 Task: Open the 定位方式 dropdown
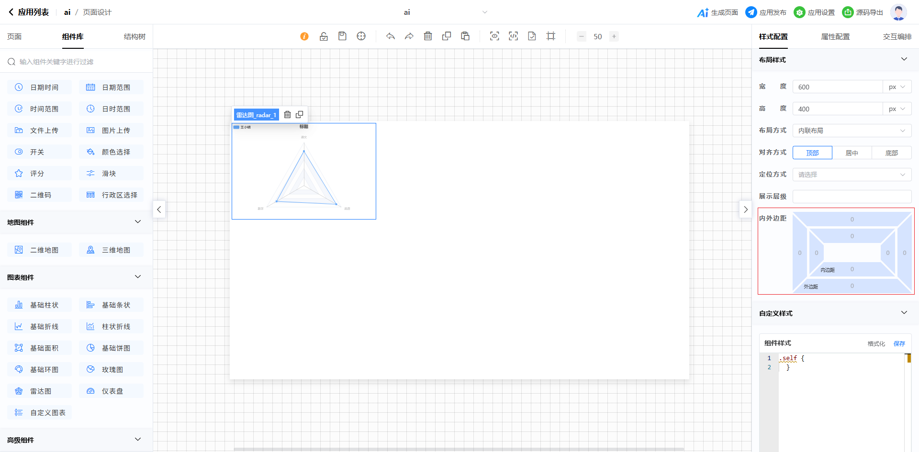coord(852,175)
